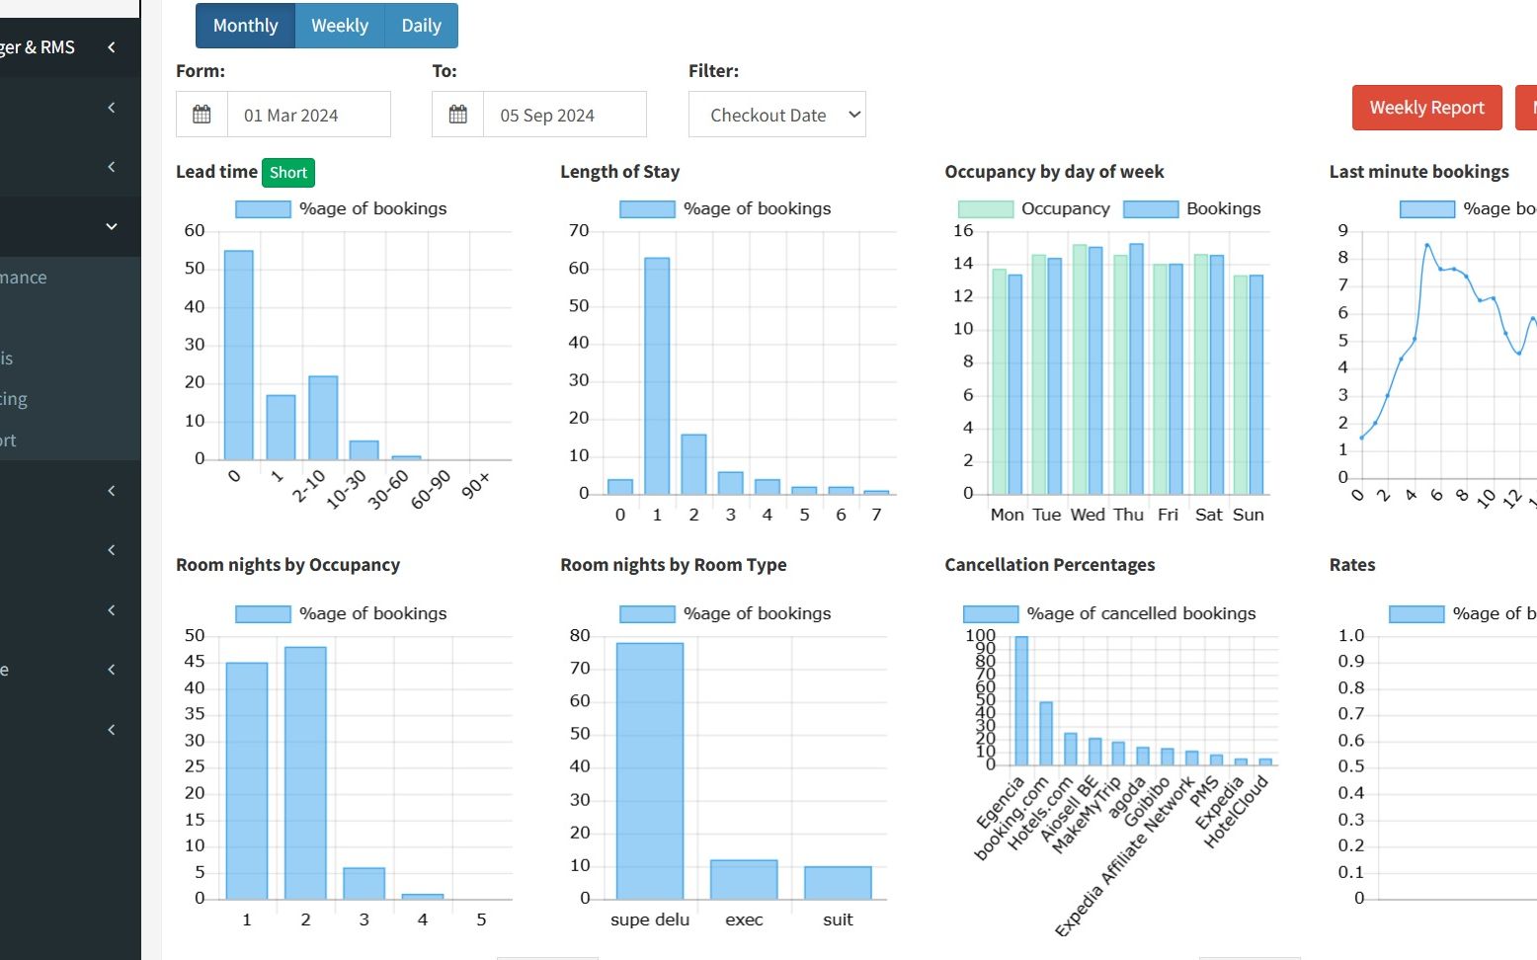Click occupancy 2 room nights bar
The width and height of the screenshot is (1537, 960).
point(305,773)
